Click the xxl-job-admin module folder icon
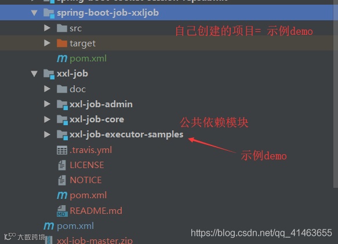Image resolution: width=338 pixels, height=244 pixels. [62, 104]
